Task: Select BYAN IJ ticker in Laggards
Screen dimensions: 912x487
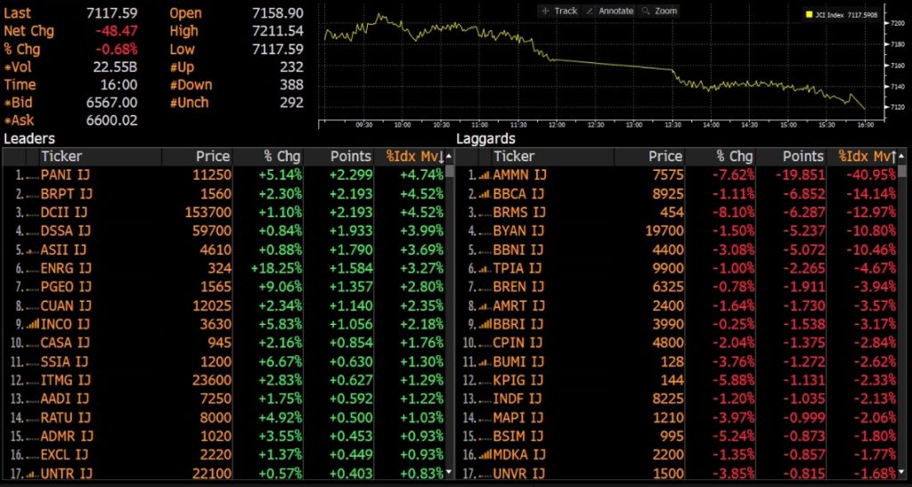Action: 517,231
